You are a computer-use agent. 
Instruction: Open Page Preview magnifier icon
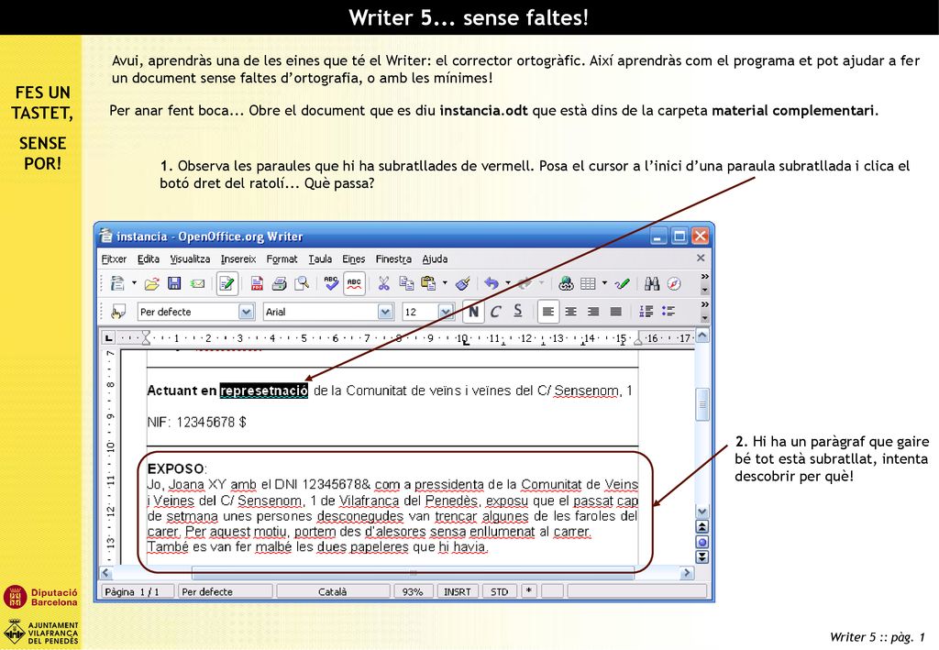(x=302, y=283)
